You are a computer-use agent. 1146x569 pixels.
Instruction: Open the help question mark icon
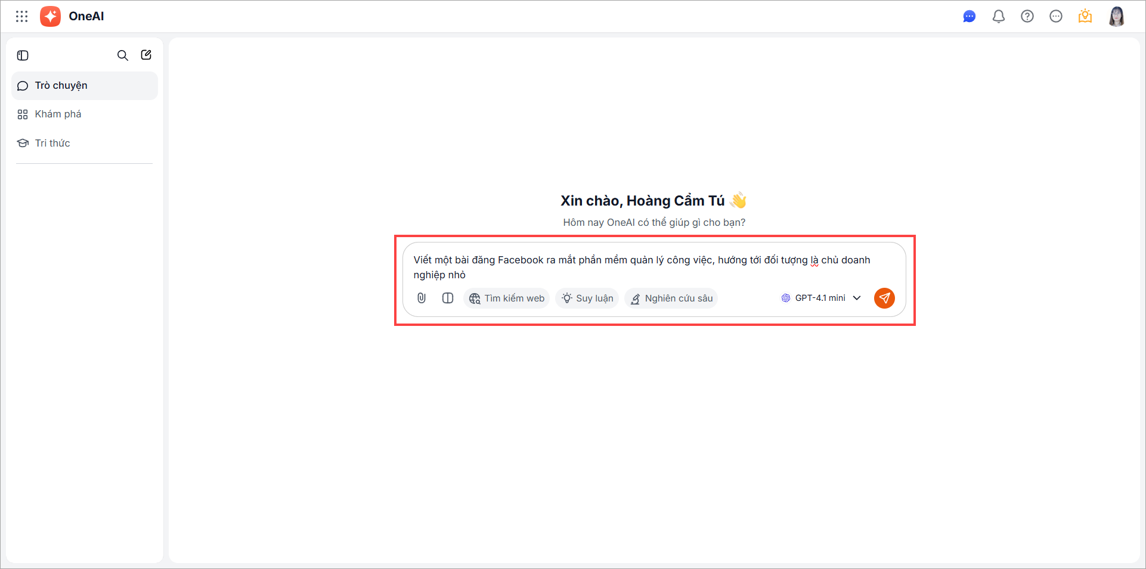coord(1027,17)
